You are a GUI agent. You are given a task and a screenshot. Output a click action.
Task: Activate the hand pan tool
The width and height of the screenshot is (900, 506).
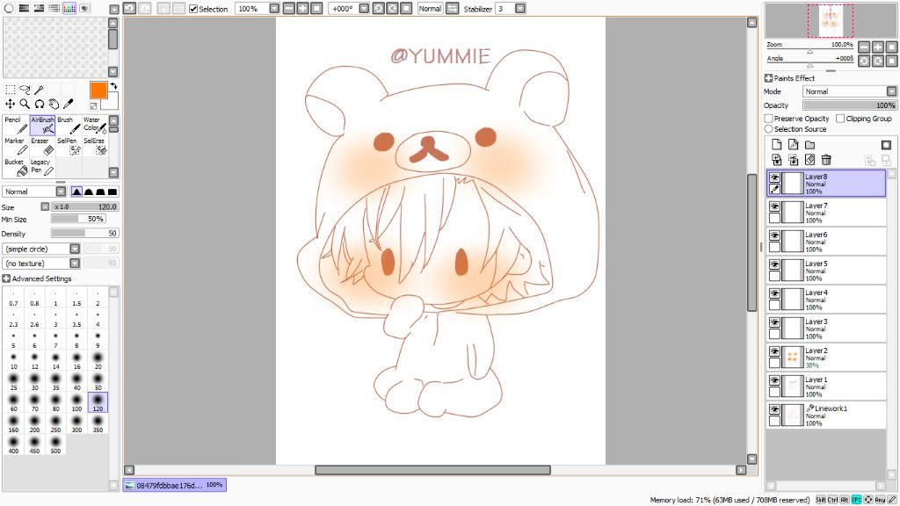[x=54, y=104]
